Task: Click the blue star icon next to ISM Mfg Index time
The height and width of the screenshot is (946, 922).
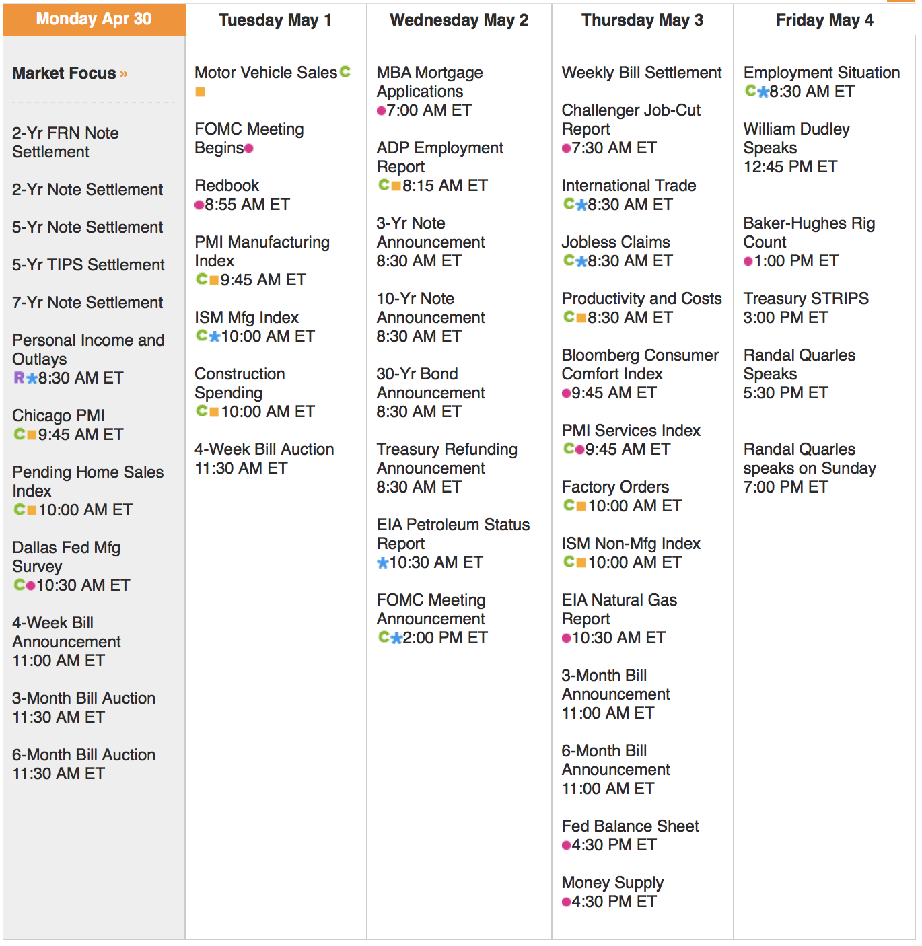Action: click(215, 336)
